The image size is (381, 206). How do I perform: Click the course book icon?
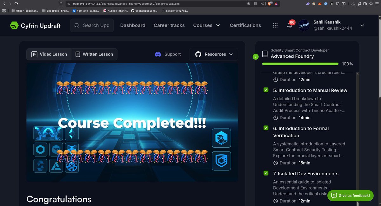(264, 54)
